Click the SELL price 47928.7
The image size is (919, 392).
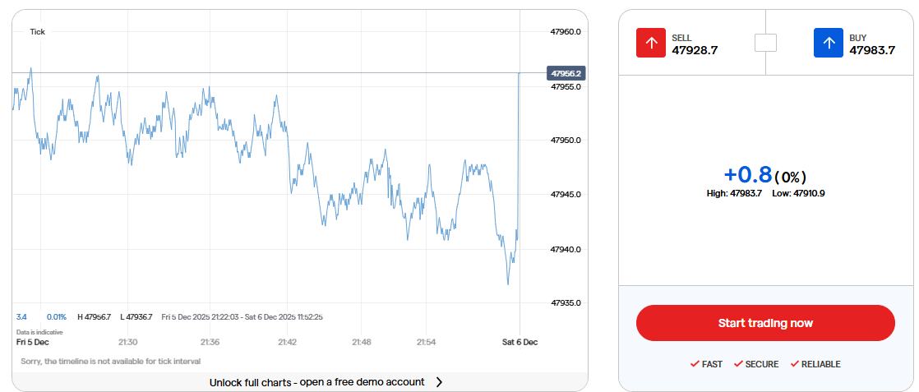pyautogui.click(x=695, y=50)
